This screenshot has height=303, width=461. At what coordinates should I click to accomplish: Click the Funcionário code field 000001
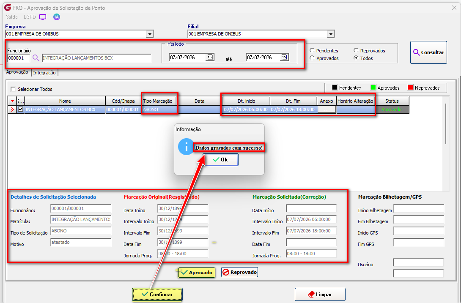(19, 58)
